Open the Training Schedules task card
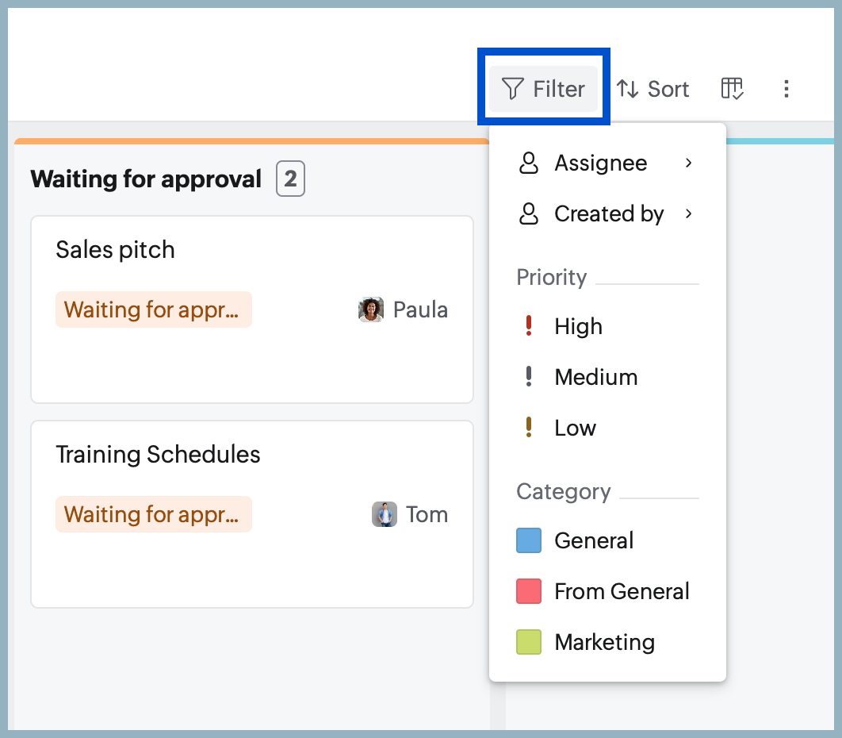The image size is (842, 738). coord(252,514)
